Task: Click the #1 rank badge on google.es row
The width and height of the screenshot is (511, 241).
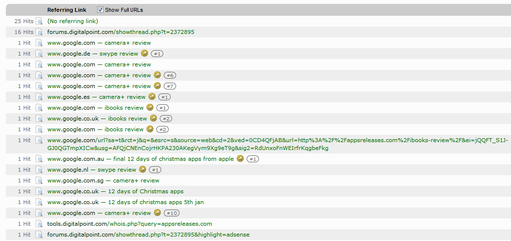Action: [x=164, y=97]
